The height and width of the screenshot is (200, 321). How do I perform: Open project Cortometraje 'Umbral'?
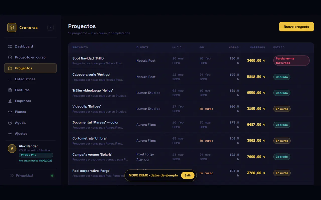coord(90,138)
